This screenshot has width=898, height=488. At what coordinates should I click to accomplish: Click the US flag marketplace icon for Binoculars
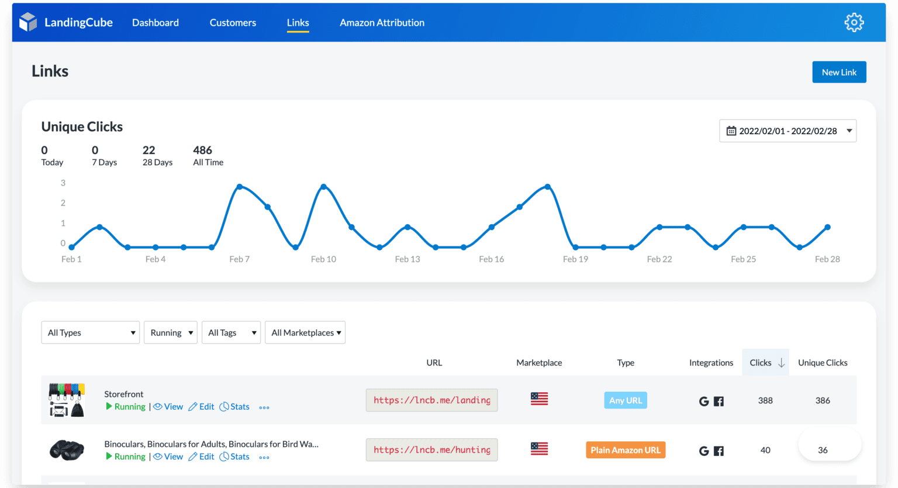pyautogui.click(x=538, y=448)
